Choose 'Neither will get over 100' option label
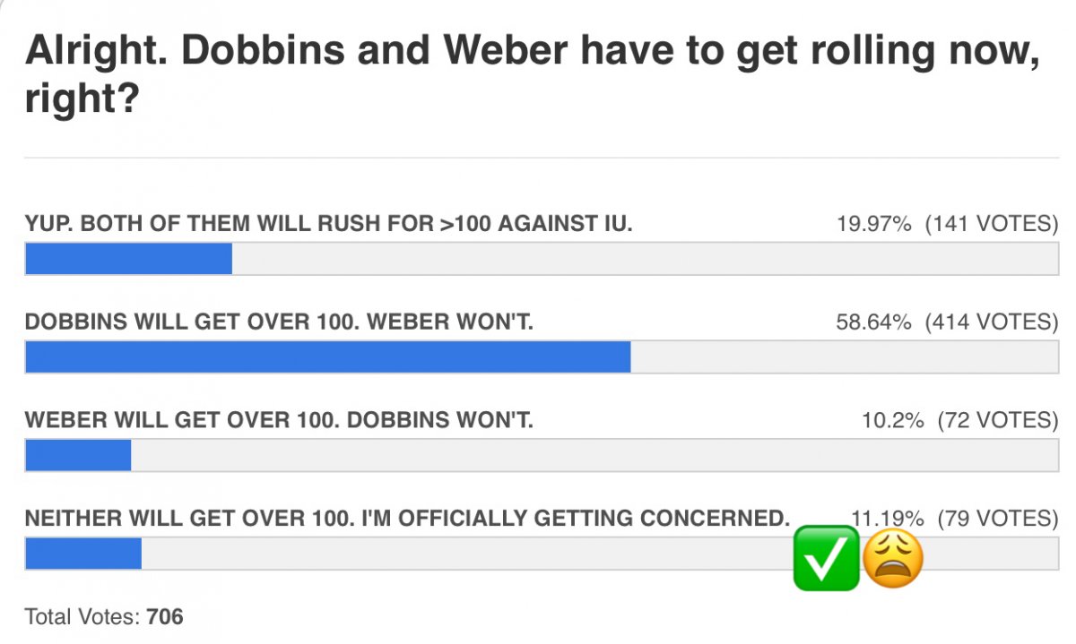1076x644 pixels. [x=407, y=519]
